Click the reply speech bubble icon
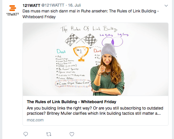Viewport: 174px width, 139px height. point(26,134)
